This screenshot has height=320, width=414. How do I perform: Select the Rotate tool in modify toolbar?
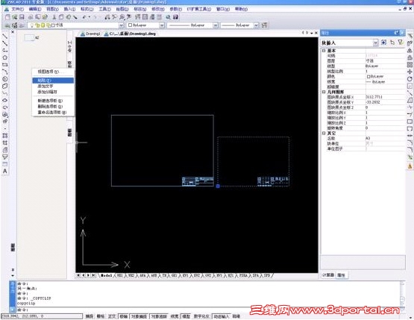[410, 79]
